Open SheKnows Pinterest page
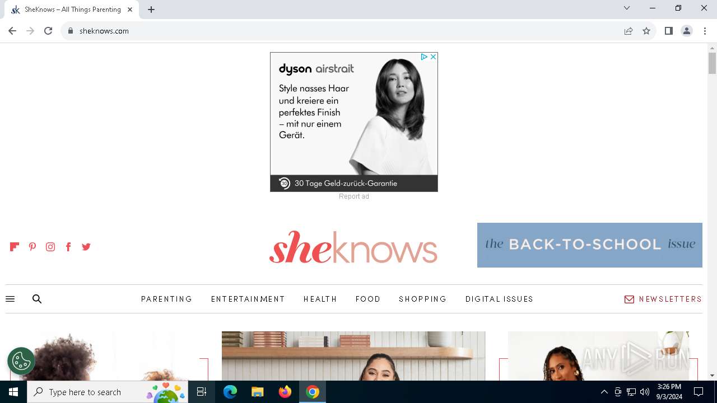 pyautogui.click(x=32, y=247)
